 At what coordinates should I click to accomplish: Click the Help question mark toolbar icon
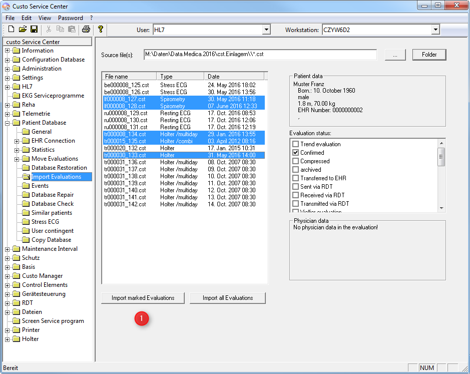point(101,29)
